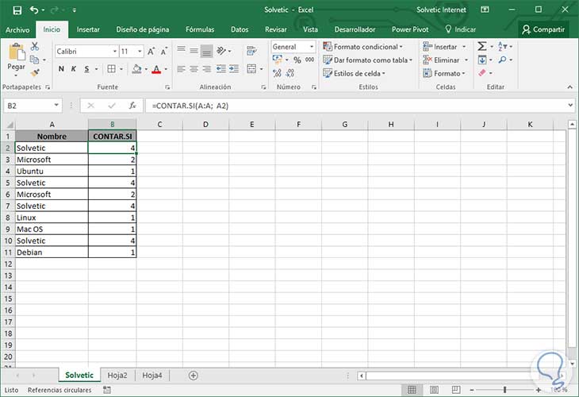The height and width of the screenshot is (397, 579).
Task: Center cell text horizontally
Action: point(194,69)
